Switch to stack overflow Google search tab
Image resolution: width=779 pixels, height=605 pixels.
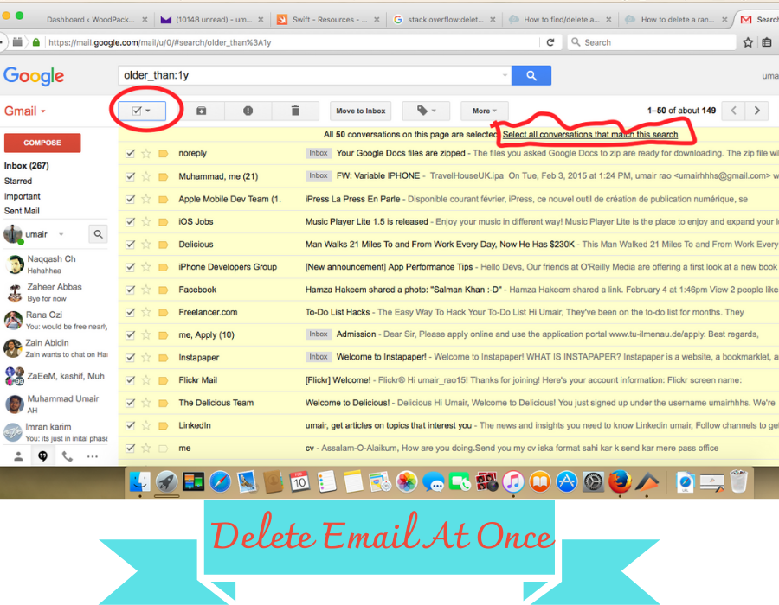pos(446,20)
